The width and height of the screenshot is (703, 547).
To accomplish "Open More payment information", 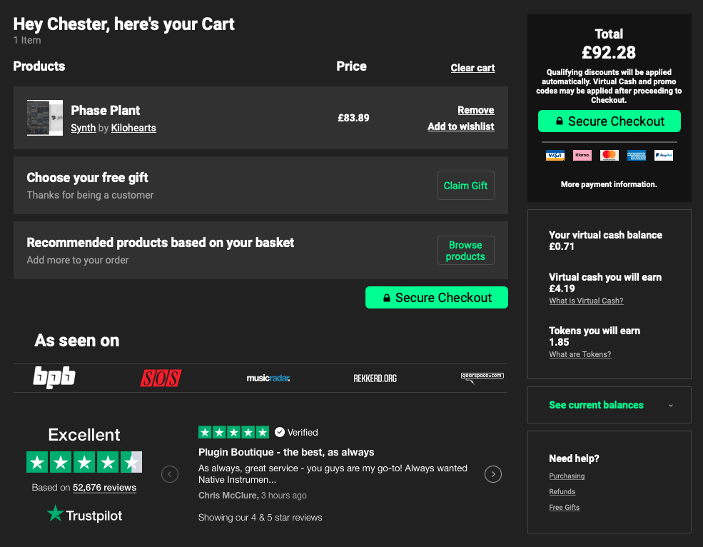I will coord(609,184).
